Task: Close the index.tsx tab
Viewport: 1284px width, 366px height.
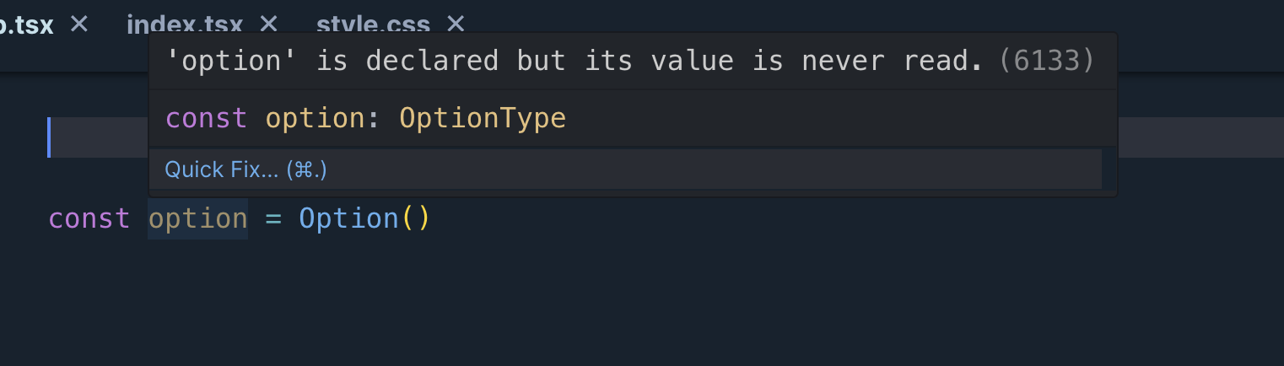Action: point(268,24)
